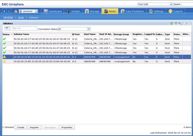Click the warning icon on the selected A0:00:01 row

(5, 57)
